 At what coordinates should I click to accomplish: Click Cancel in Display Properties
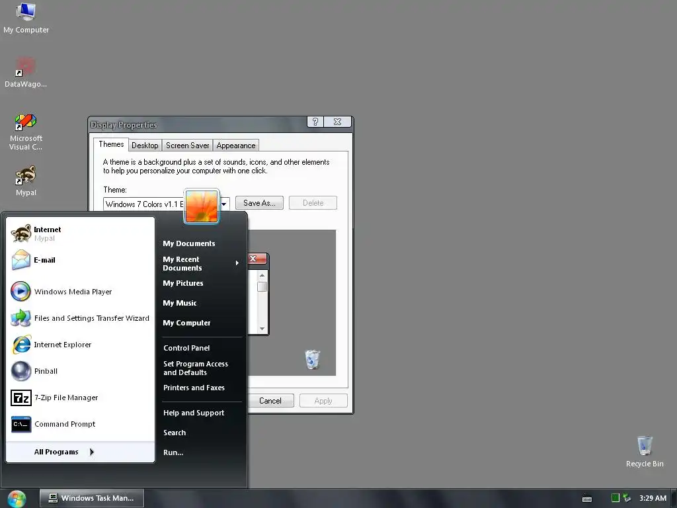coord(270,401)
